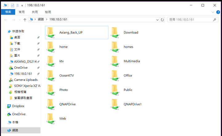This screenshot has height=136, width=222.
Task: Open the Axiang_Back_UP shared folder icon
Action: click(51, 33)
